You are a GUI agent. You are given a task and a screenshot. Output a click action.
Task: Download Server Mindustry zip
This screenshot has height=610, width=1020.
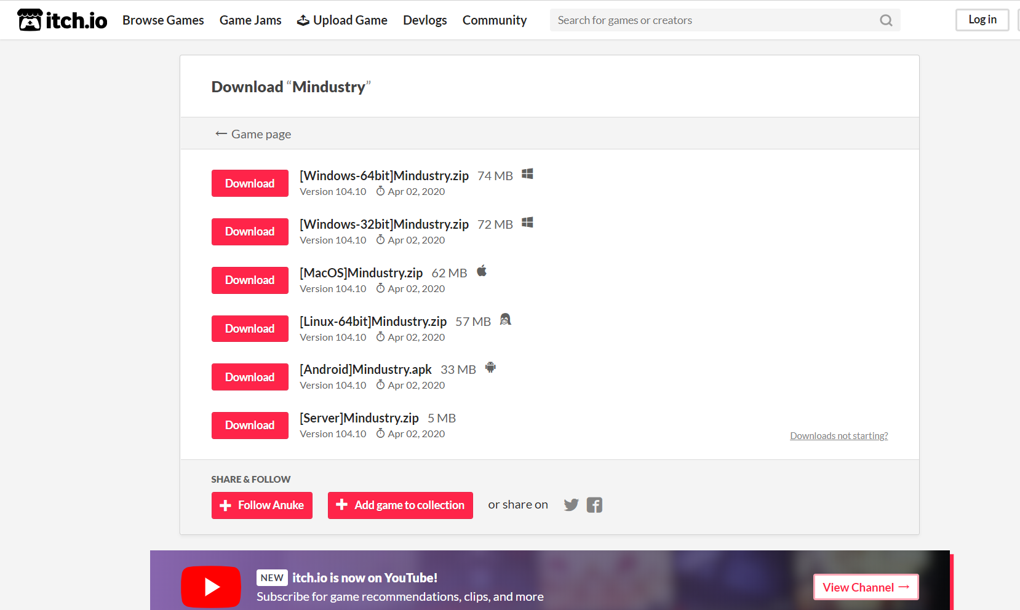(250, 426)
